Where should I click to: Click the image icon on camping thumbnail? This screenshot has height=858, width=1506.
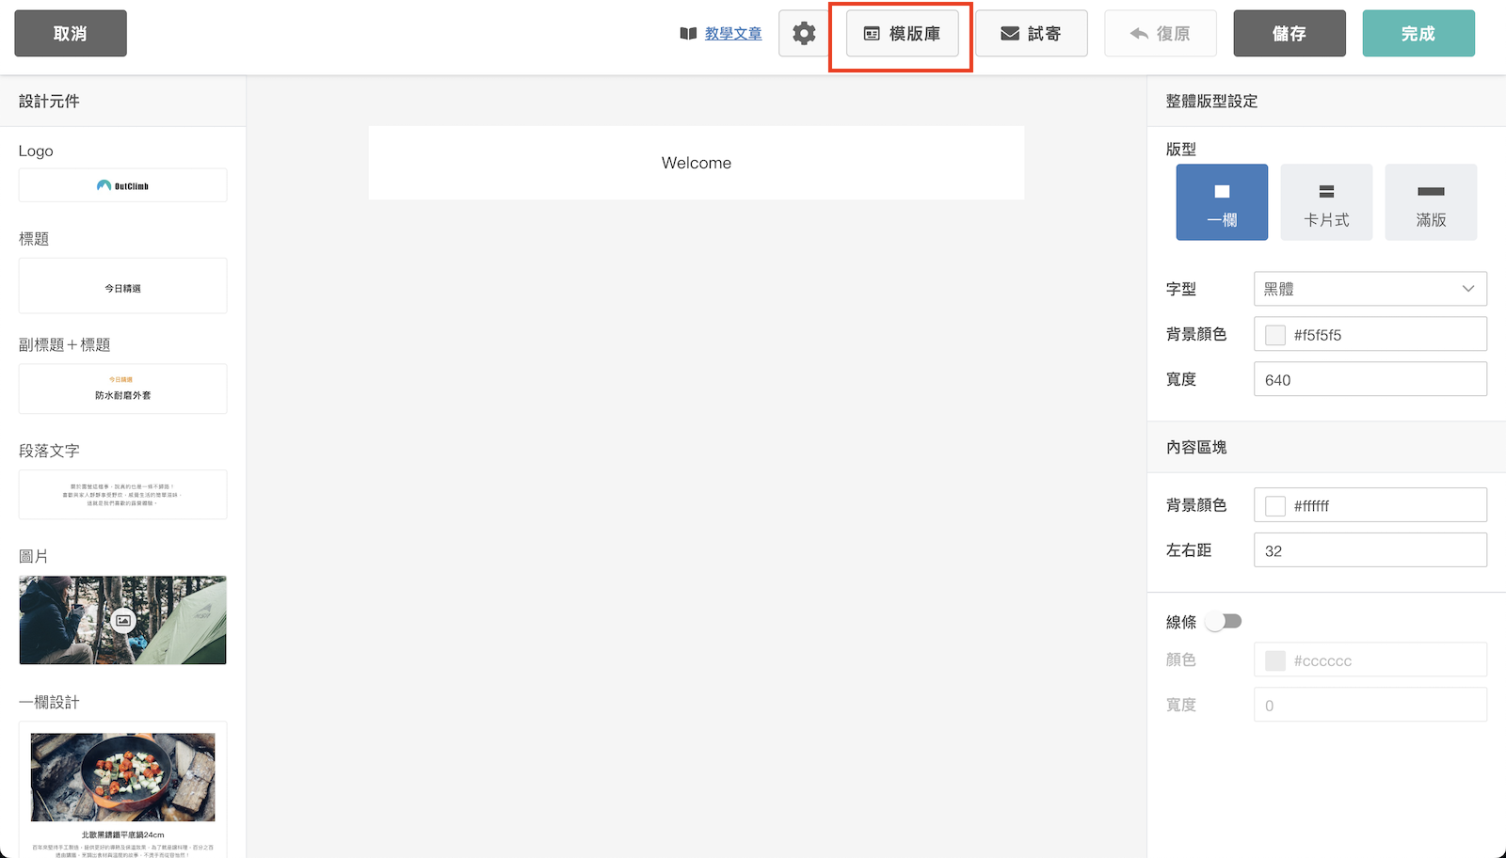(123, 620)
